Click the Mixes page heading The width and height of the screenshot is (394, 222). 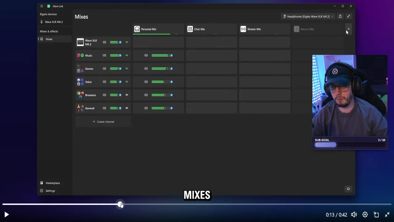(x=81, y=17)
